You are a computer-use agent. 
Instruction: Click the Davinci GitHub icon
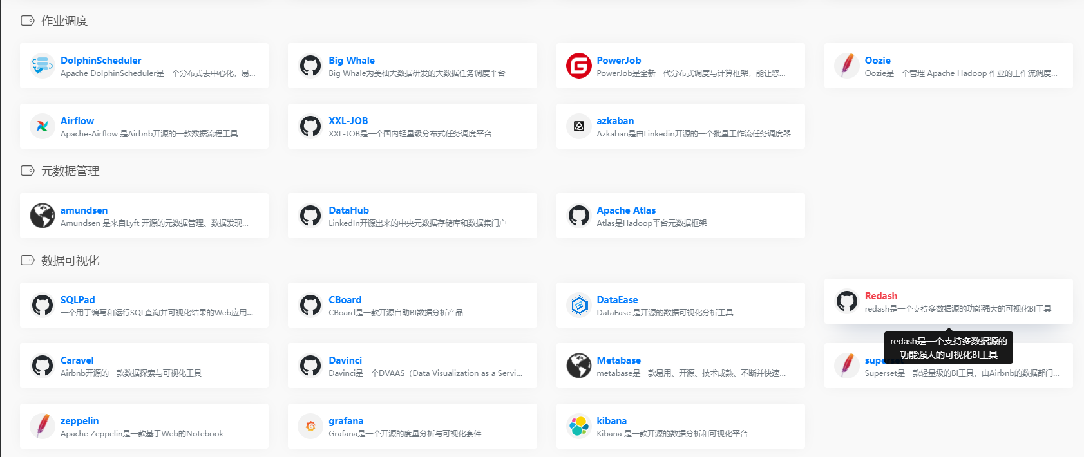point(310,366)
